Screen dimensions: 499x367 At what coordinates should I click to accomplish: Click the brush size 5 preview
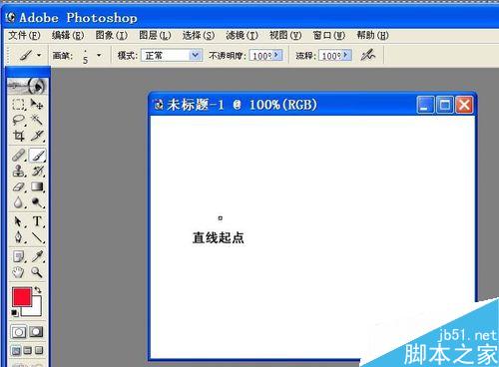click(x=86, y=57)
